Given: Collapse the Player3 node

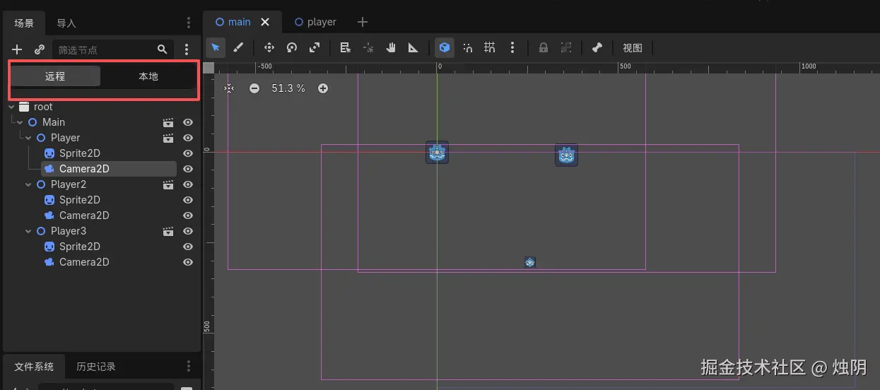Looking at the screenshot, I should pyautogui.click(x=28, y=231).
